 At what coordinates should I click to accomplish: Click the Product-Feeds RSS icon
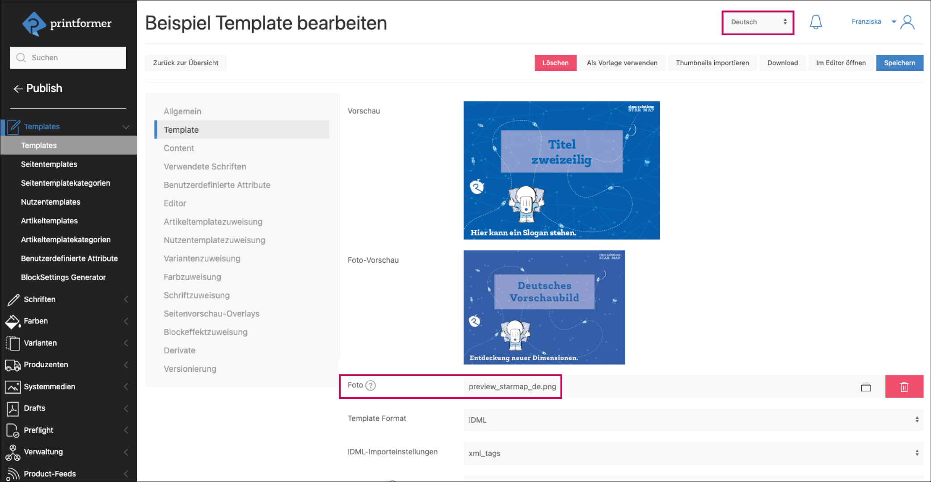[x=13, y=474]
